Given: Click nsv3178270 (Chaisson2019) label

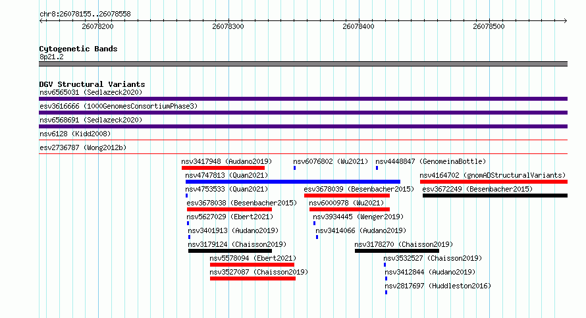Looking at the screenshot, I should pyautogui.click(x=404, y=244).
